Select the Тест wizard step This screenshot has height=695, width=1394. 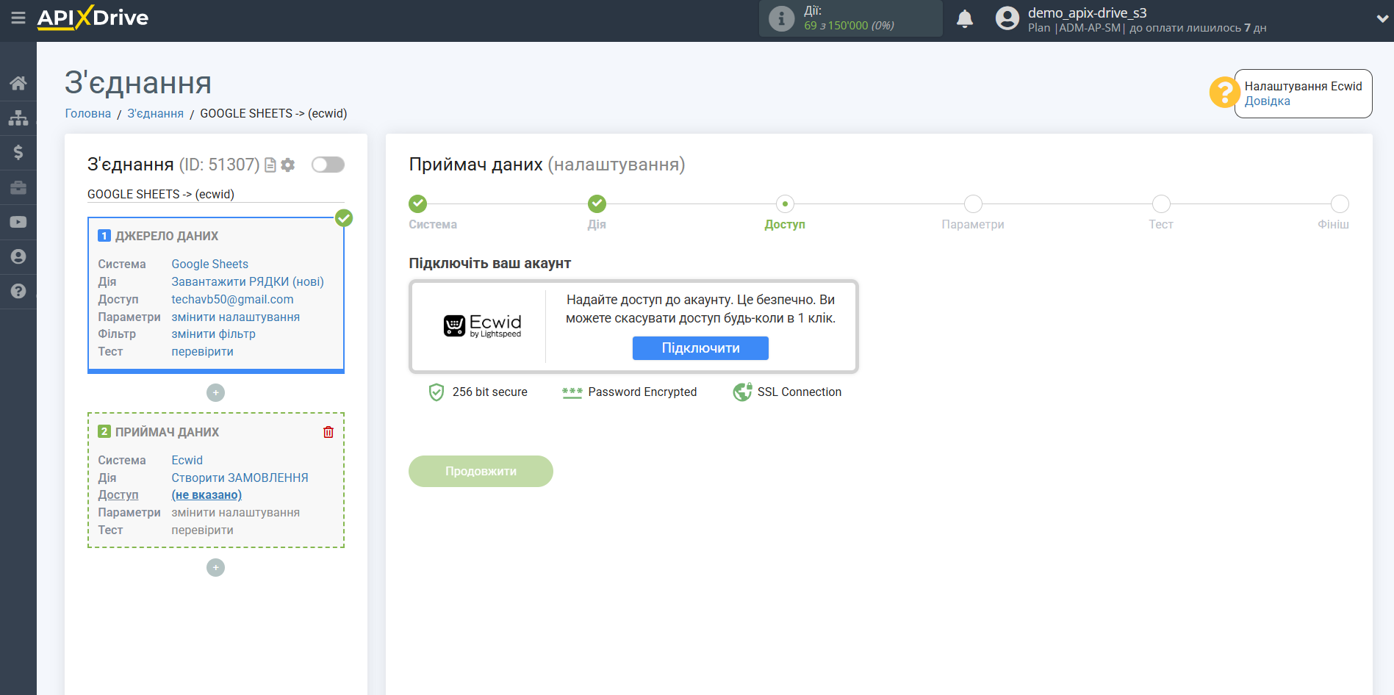click(1161, 204)
